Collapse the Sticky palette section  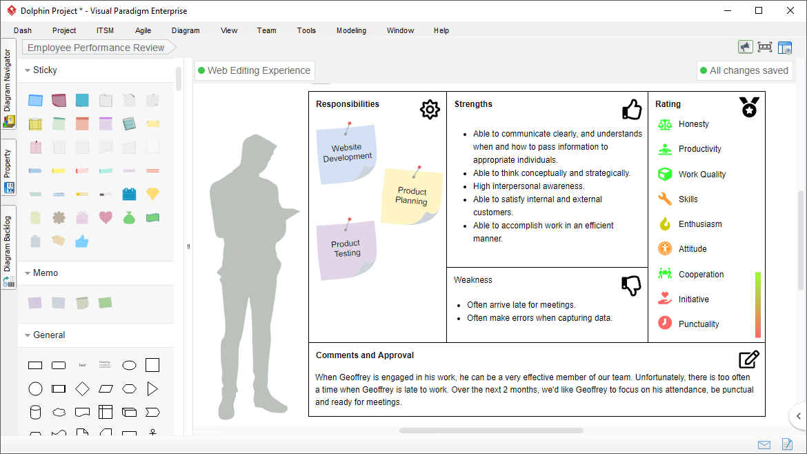click(x=28, y=70)
